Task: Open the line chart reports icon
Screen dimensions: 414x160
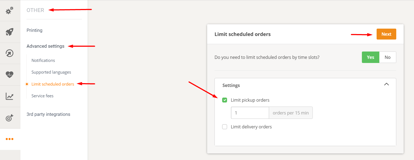Action: (10, 96)
